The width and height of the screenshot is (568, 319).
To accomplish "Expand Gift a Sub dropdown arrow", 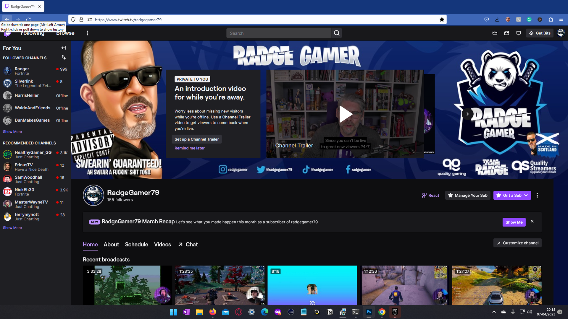I will coord(526,195).
